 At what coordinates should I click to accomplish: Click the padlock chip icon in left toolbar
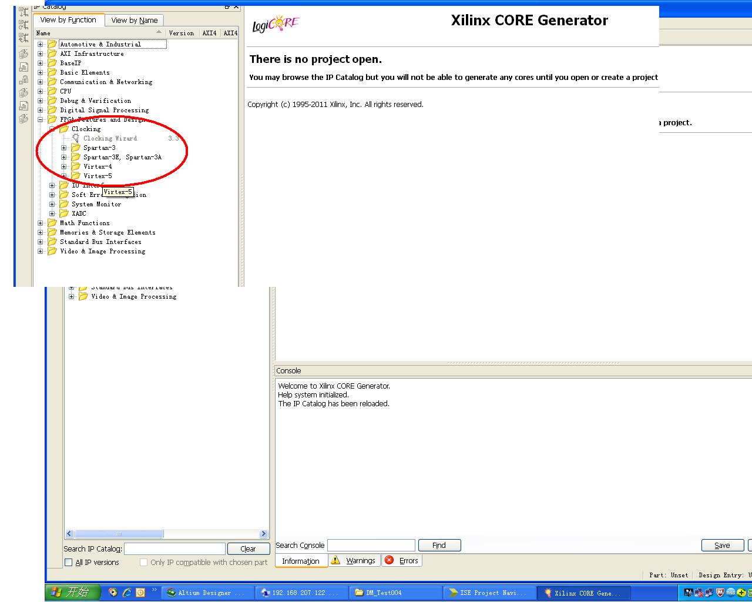[23, 80]
